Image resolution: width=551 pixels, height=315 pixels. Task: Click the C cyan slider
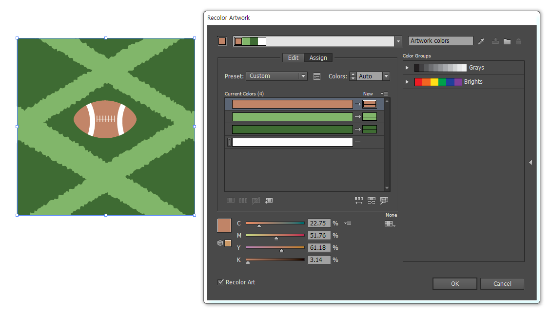(275, 223)
